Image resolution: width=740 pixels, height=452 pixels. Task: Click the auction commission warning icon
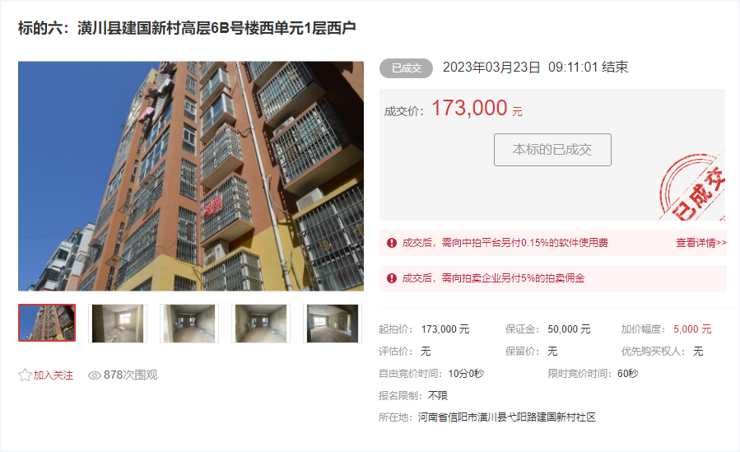[392, 278]
